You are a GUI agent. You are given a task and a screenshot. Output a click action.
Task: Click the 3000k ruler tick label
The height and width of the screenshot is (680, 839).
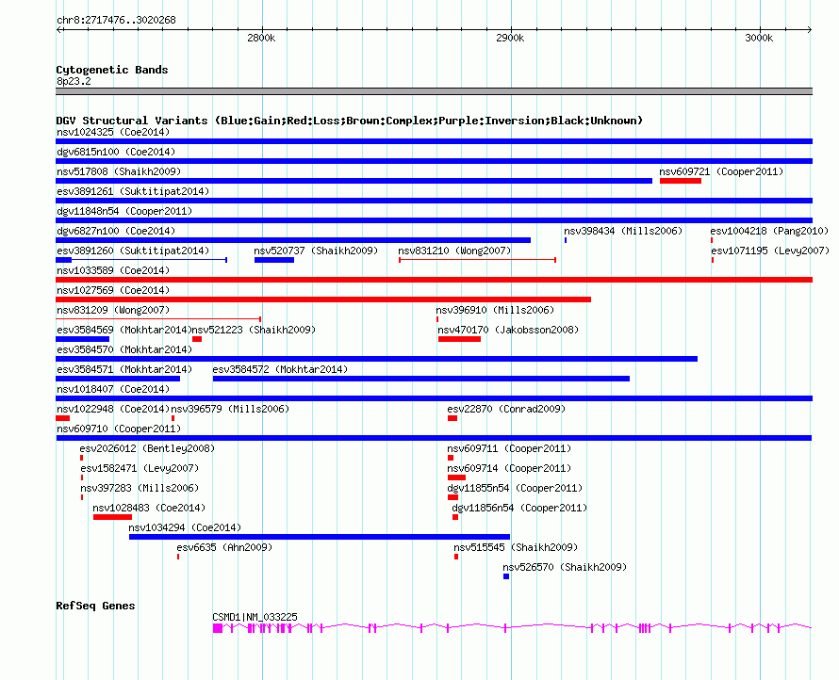(x=759, y=38)
